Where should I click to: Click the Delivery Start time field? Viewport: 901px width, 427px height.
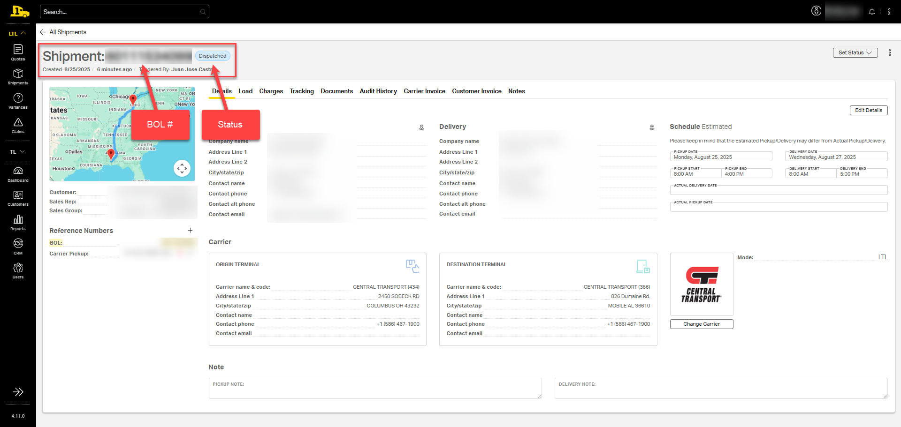click(x=811, y=173)
